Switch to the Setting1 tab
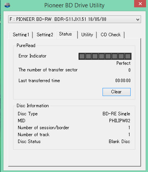Viewport: 148px width, 172px height. [x=21, y=35]
